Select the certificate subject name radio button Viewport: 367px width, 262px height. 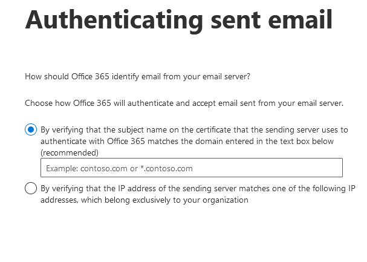(31, 129)
